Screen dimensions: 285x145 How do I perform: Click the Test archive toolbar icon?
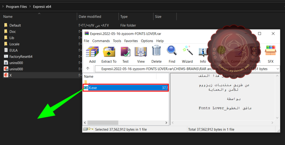(x=125, y=52)
